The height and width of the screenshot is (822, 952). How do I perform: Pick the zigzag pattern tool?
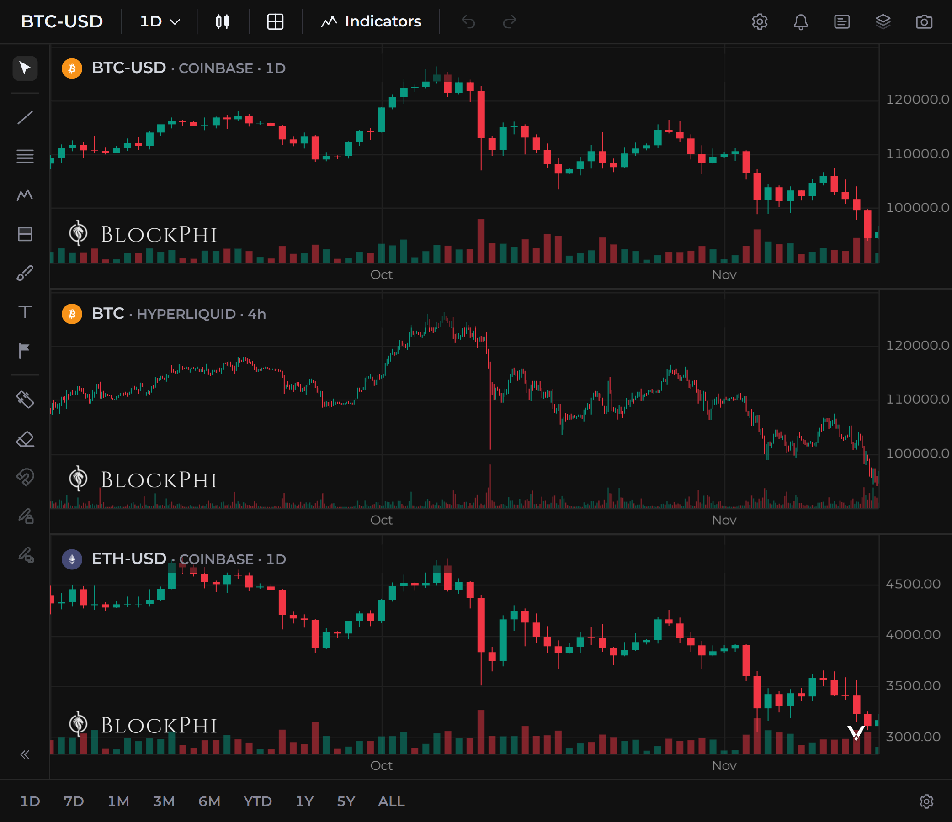(x=25, y=195)
